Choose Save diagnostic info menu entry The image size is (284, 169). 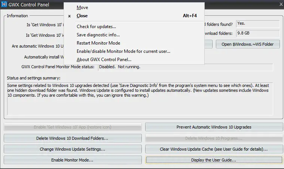(x=134, y=35)
